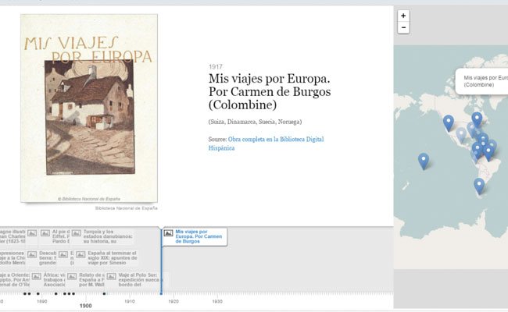Image resolution: width=508 pixels, height=312 pixels.
Task: Click image icon beside España al terminar el siglo XIX
Action: (x=80, y=254)
